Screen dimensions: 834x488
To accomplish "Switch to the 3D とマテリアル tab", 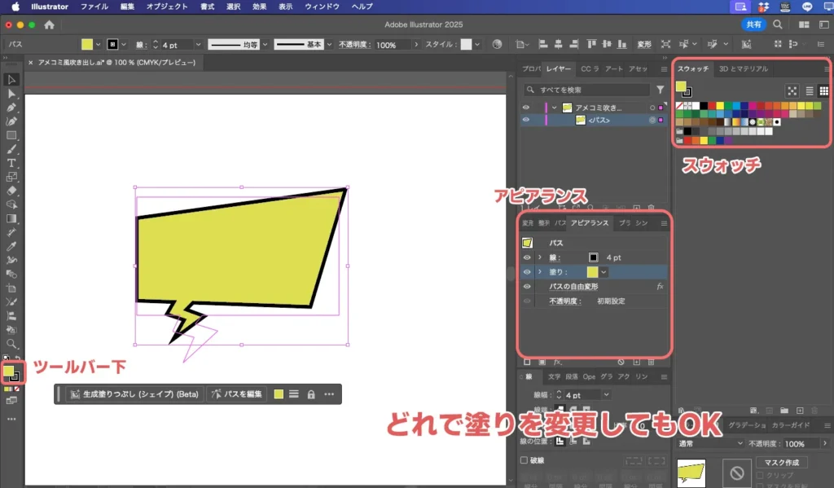I will [743, 68].
